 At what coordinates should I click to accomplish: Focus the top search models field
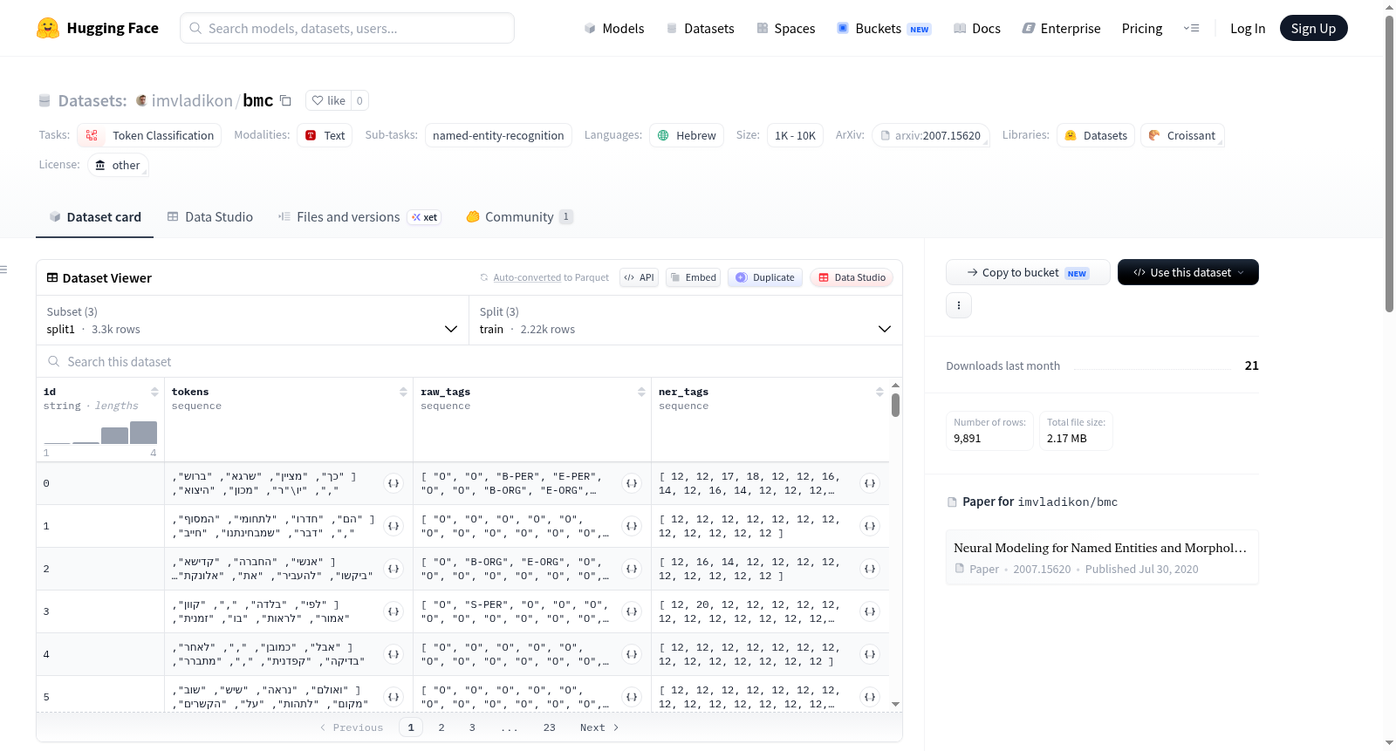[347, 28]
